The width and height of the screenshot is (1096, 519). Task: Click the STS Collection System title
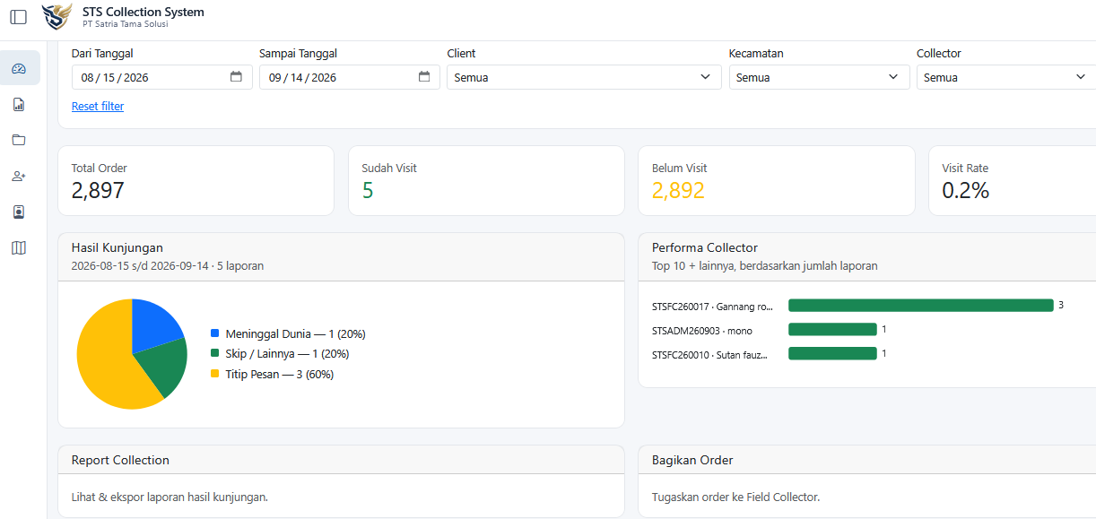point(144,12)
